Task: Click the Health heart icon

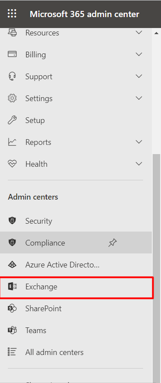Action: tap(12, 164)
